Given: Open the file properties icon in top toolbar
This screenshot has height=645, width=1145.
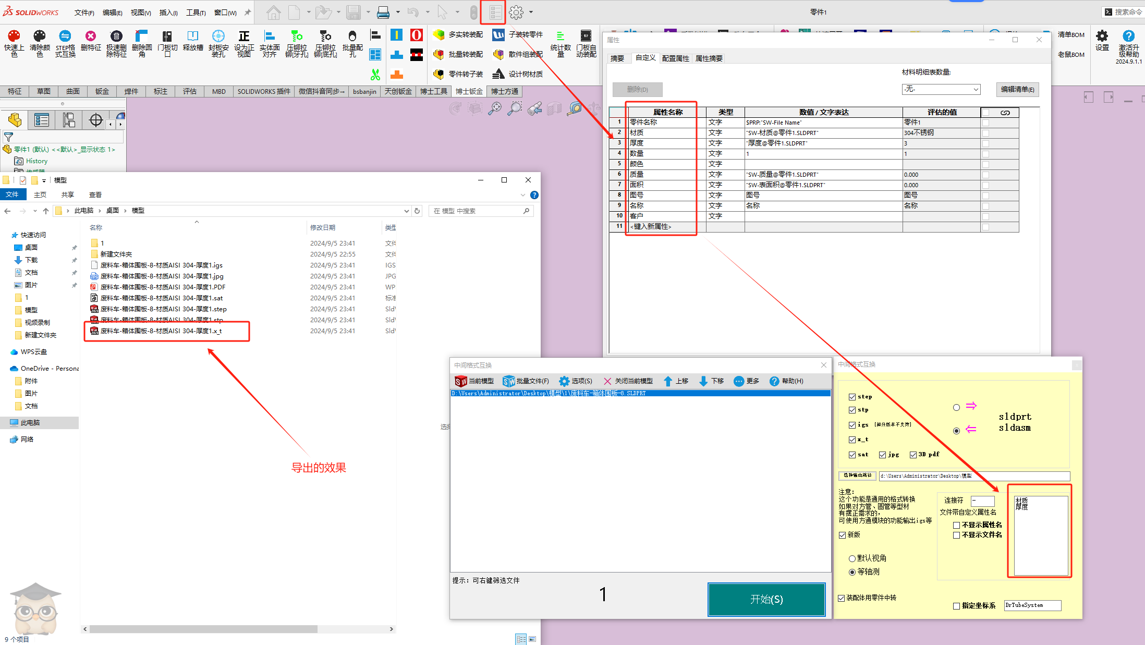Looking at the screenshot, I should (x=495, y=12).
